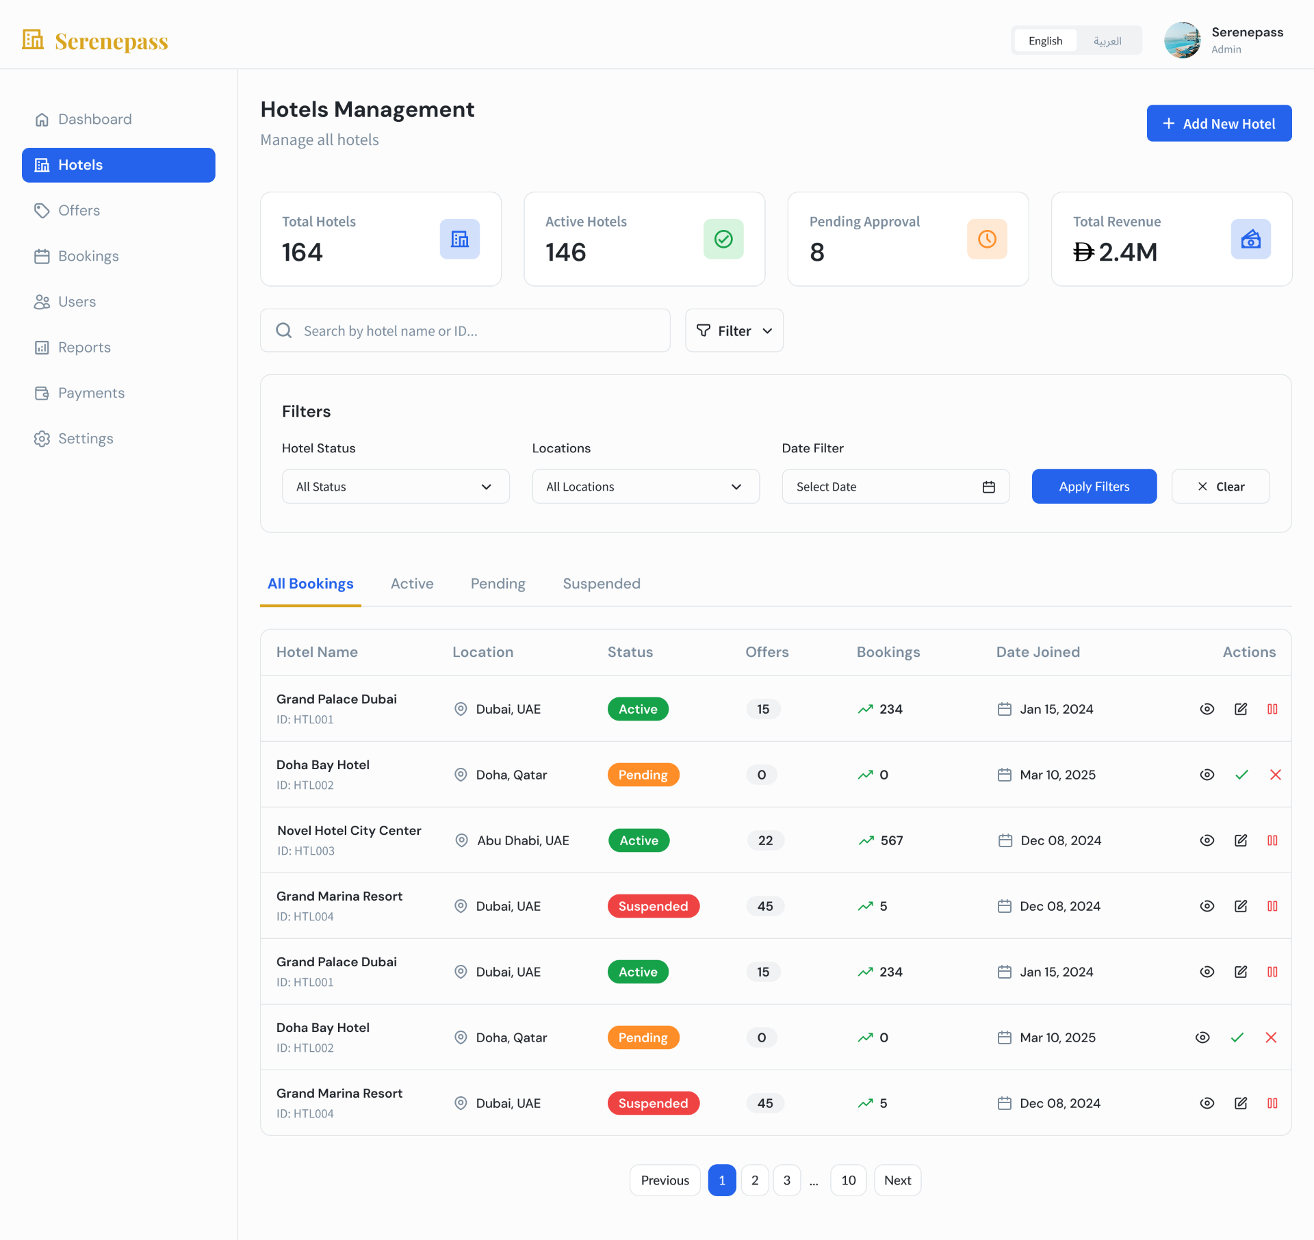
Task: Click the calendar icon in Date Filter
Action: pyautogui.click(x=988, y=487)
